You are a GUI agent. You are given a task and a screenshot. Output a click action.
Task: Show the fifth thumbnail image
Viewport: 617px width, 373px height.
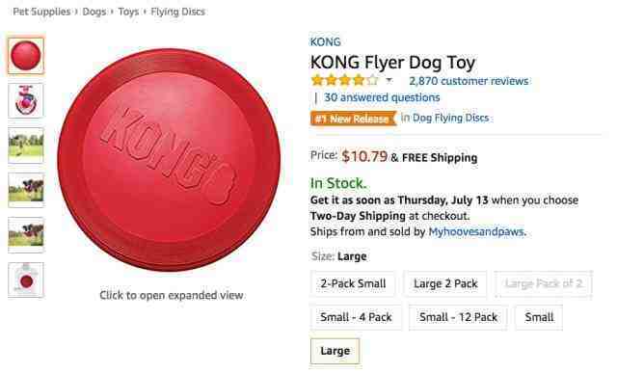26,235
